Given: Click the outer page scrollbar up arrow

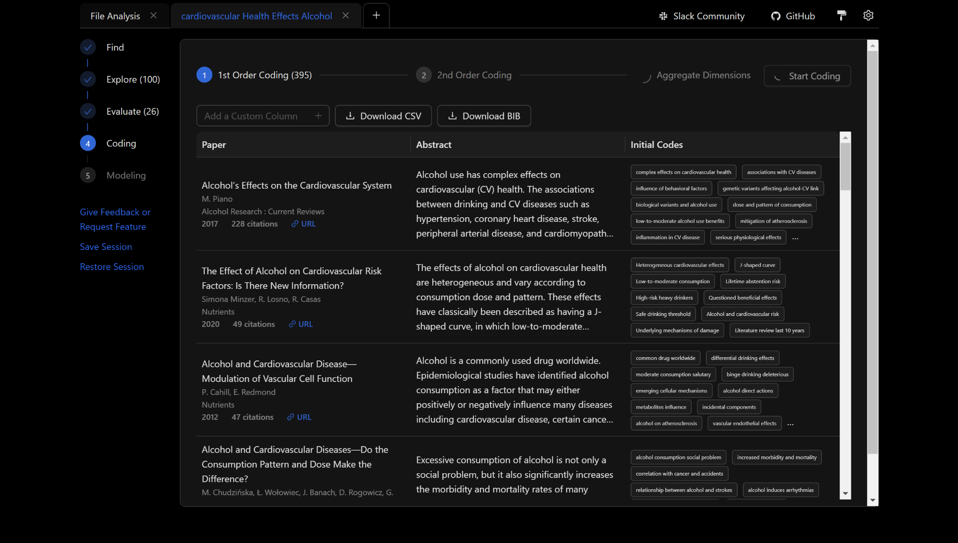Looking at the screenshot, I should tap(872, 46).
